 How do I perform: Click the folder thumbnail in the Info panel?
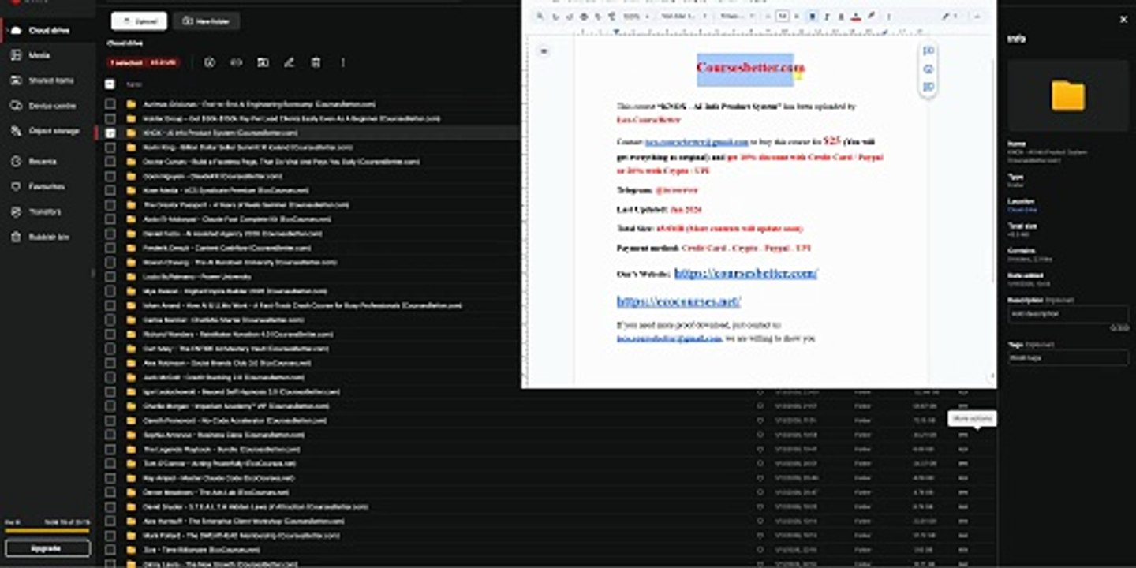pyautogui.click(x=1068, y=95)
